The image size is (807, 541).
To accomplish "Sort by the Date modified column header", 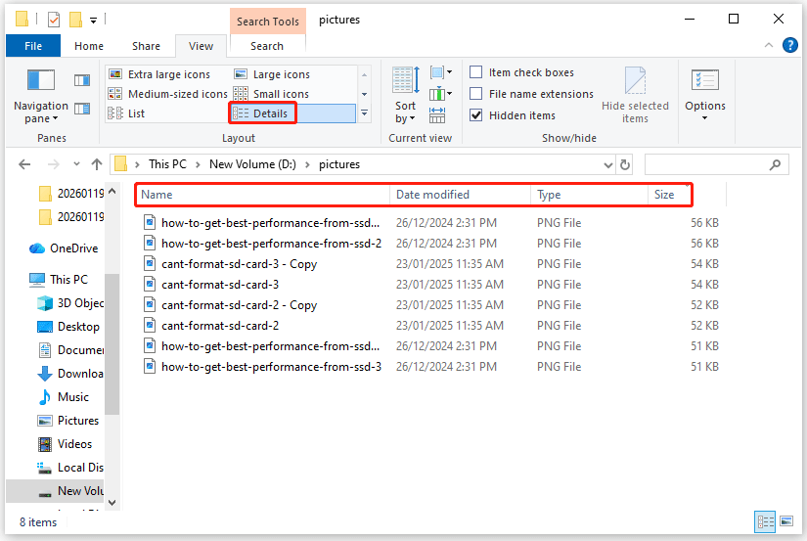I will [x=460, y=195].
